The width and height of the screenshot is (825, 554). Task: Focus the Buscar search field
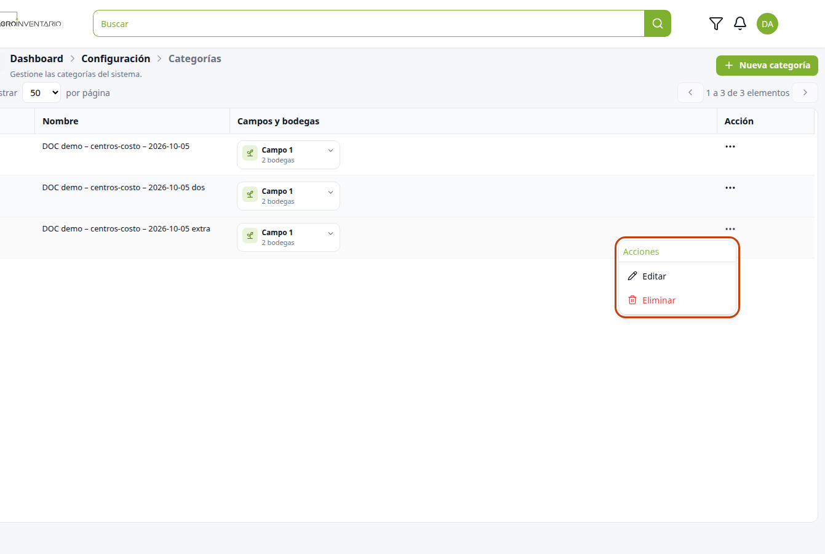[x=369, y=23]
